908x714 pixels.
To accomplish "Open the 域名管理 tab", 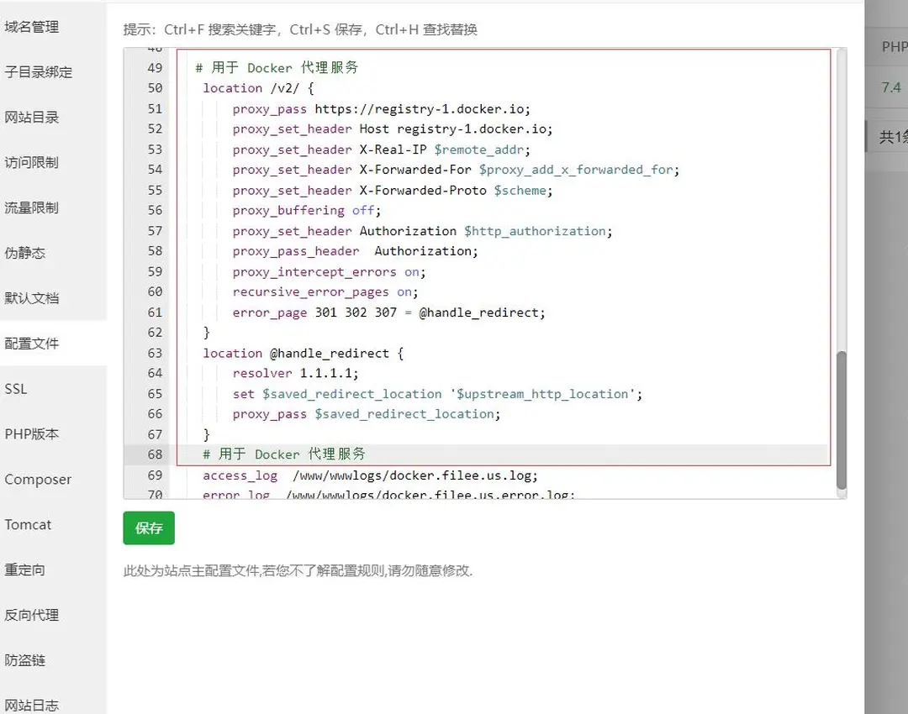I will click(32, 27).
